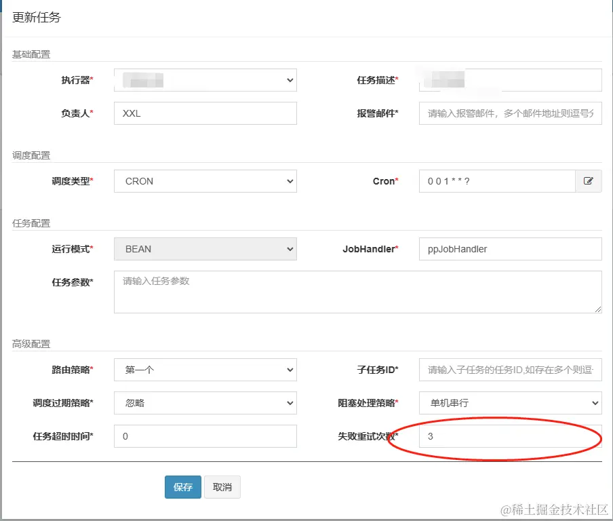Click the 任务配置 section heading
613x521 pixels.
31,223
